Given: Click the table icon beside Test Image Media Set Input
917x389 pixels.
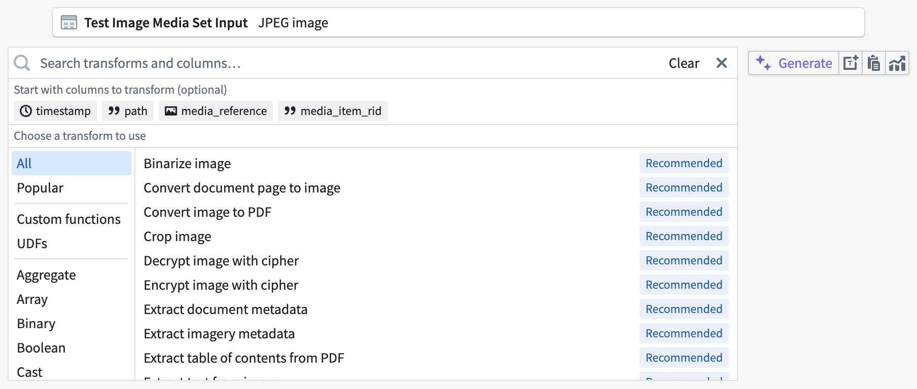Looking at the screenshot, I should pyautogui.click(x=69, y=23).
